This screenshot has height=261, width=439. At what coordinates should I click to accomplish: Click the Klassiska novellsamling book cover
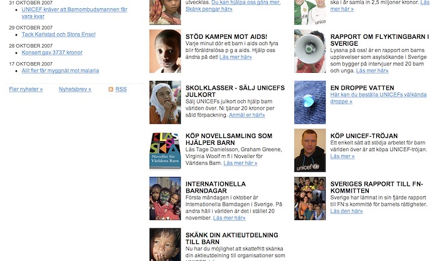[165, 151]
